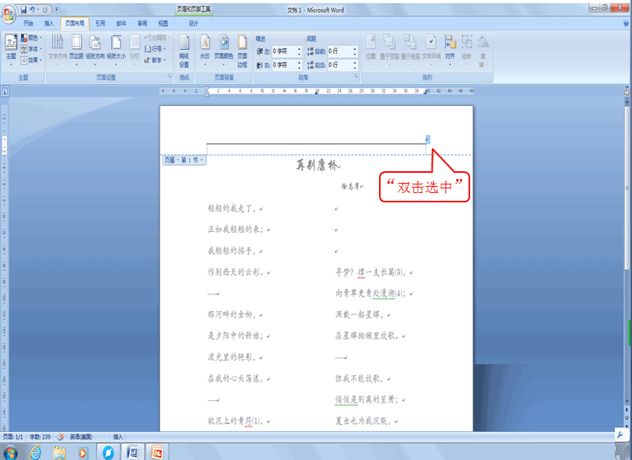The width and height of the screenshot is (632, 460).
Task: Open 稿纸设置 manuscript paper settings
Action: coord(184,51)
